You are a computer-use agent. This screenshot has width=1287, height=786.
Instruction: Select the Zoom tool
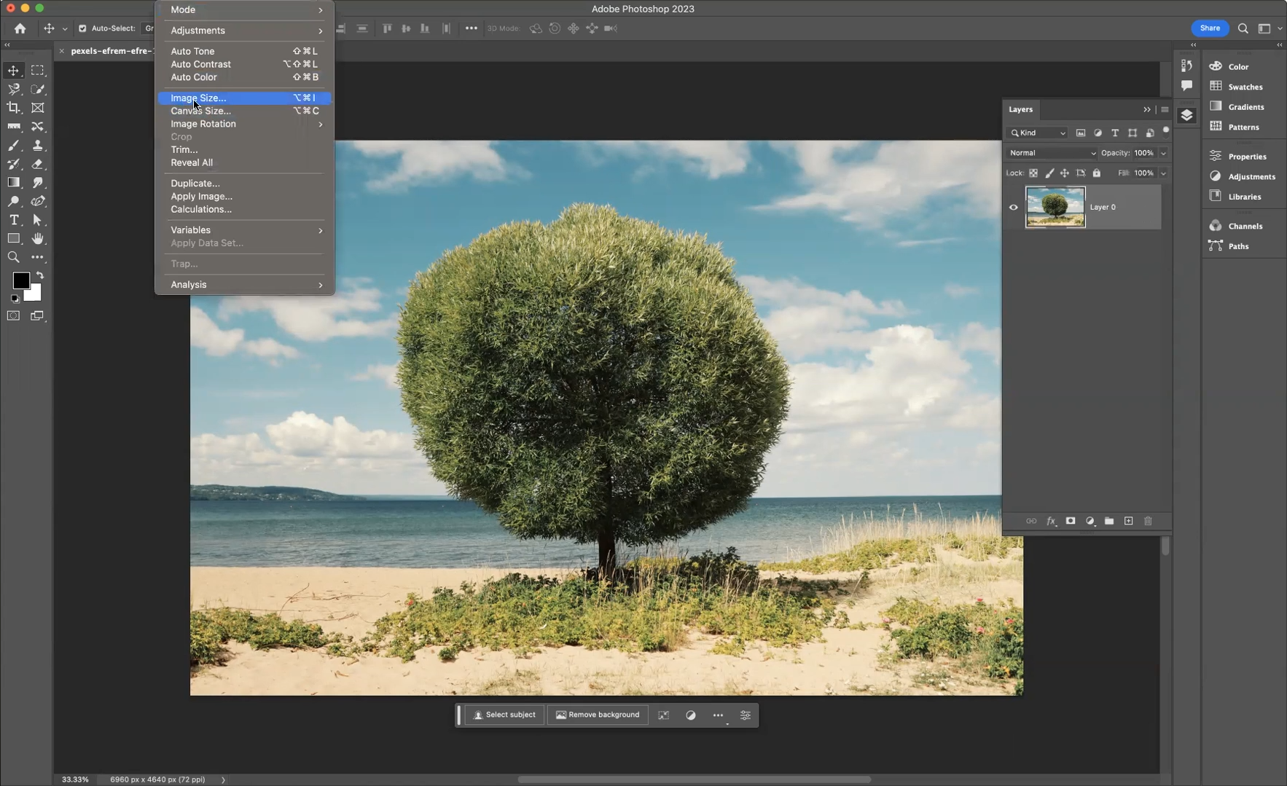point(14,257)
